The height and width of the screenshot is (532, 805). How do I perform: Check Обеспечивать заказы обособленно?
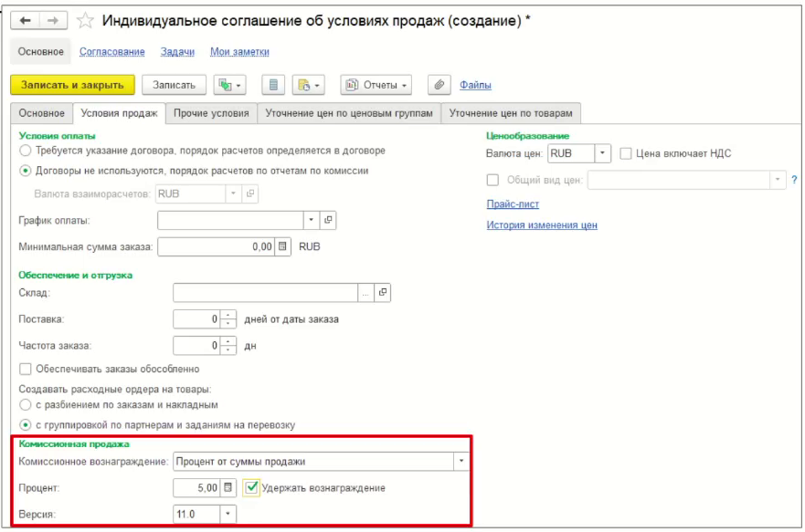coord(26,369)
